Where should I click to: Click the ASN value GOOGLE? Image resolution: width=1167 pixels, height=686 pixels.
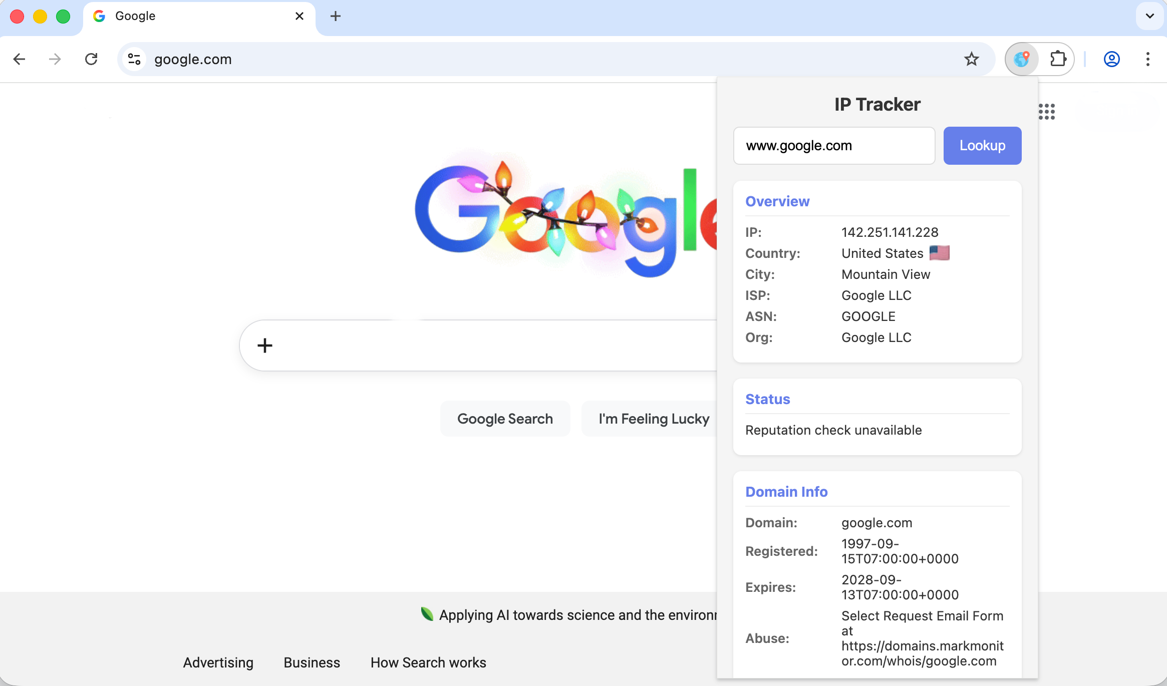[x=868, y=316]
